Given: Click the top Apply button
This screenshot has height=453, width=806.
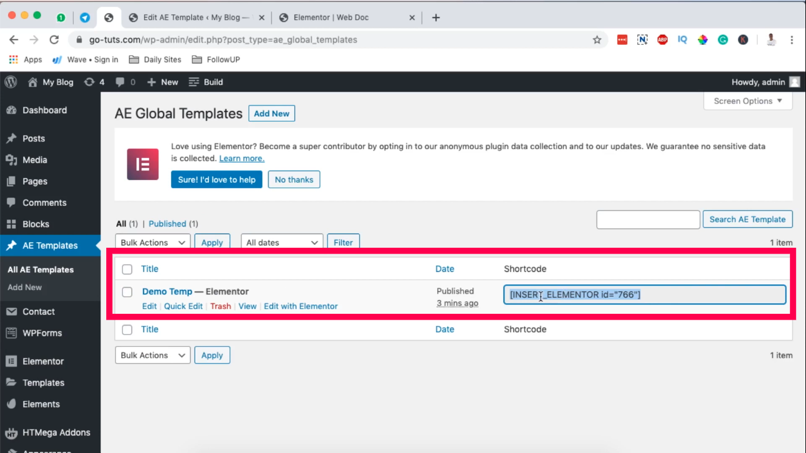Looking at the screenshot, I should tap(212, 242).
